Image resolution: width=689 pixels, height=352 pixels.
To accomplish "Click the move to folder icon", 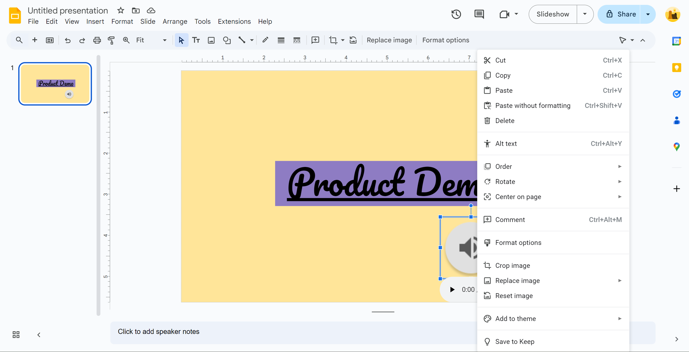I will click(136, 11).
